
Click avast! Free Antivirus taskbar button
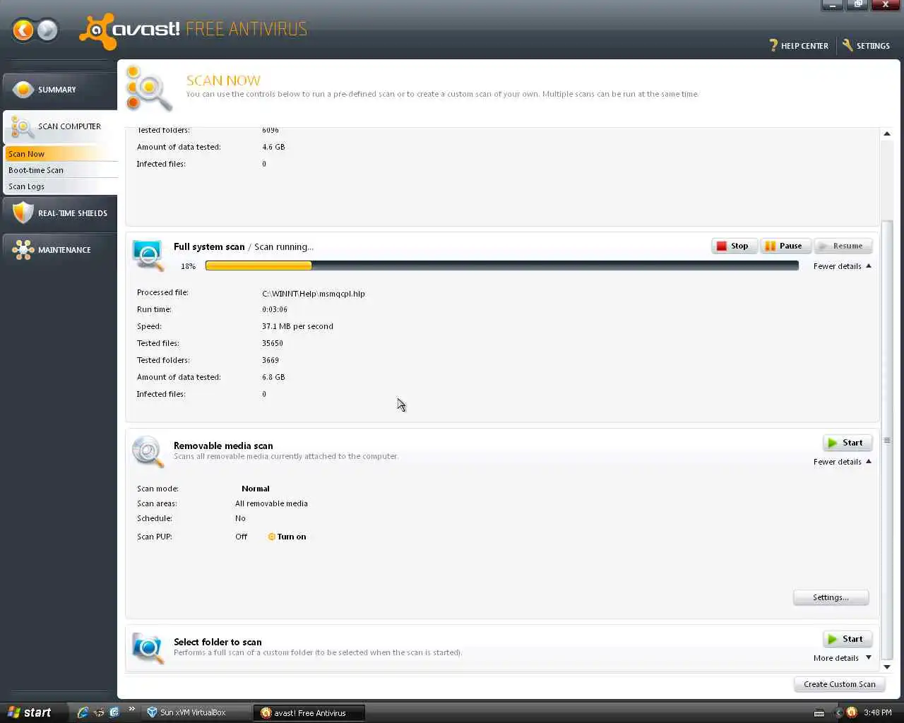(x=309, y=712)
